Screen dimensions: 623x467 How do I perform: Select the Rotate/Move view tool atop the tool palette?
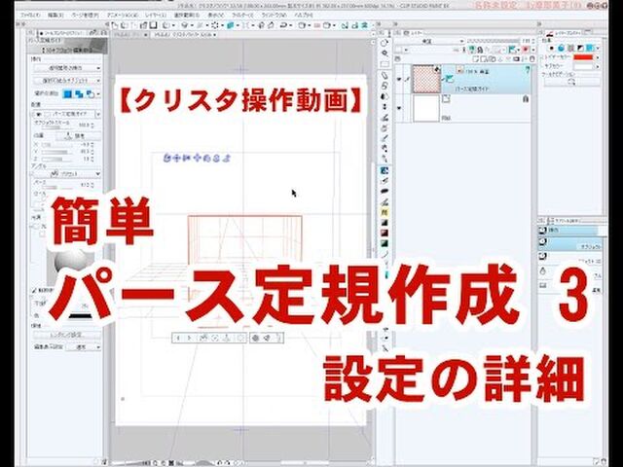click(385, 43)
